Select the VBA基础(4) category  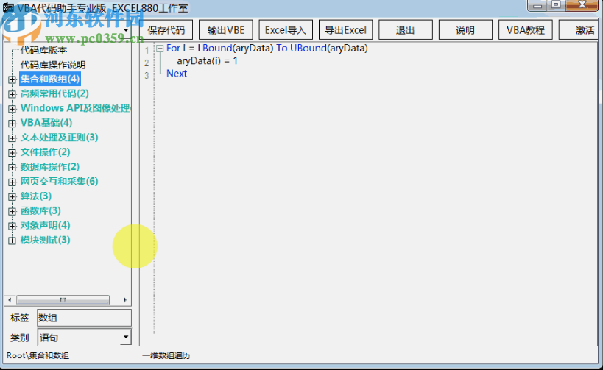[46, 123]
